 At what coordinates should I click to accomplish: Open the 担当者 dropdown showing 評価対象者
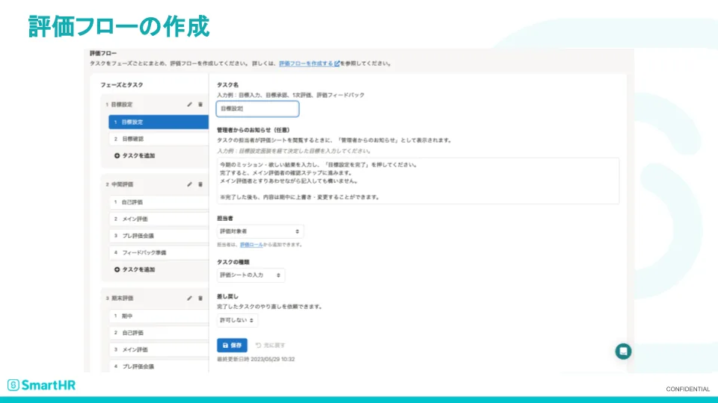260,231
